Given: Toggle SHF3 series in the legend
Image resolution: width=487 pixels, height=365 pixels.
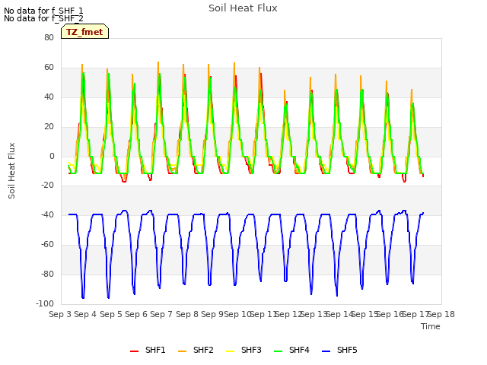Looking at the screenshot, I should point(243,351).
